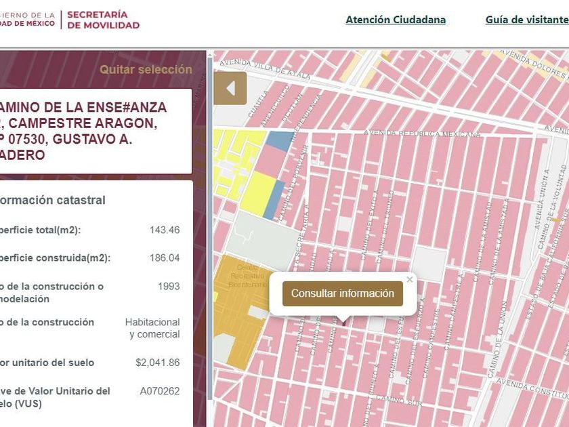Click the Camino de la Enseñanza address title

click(83, 131)
